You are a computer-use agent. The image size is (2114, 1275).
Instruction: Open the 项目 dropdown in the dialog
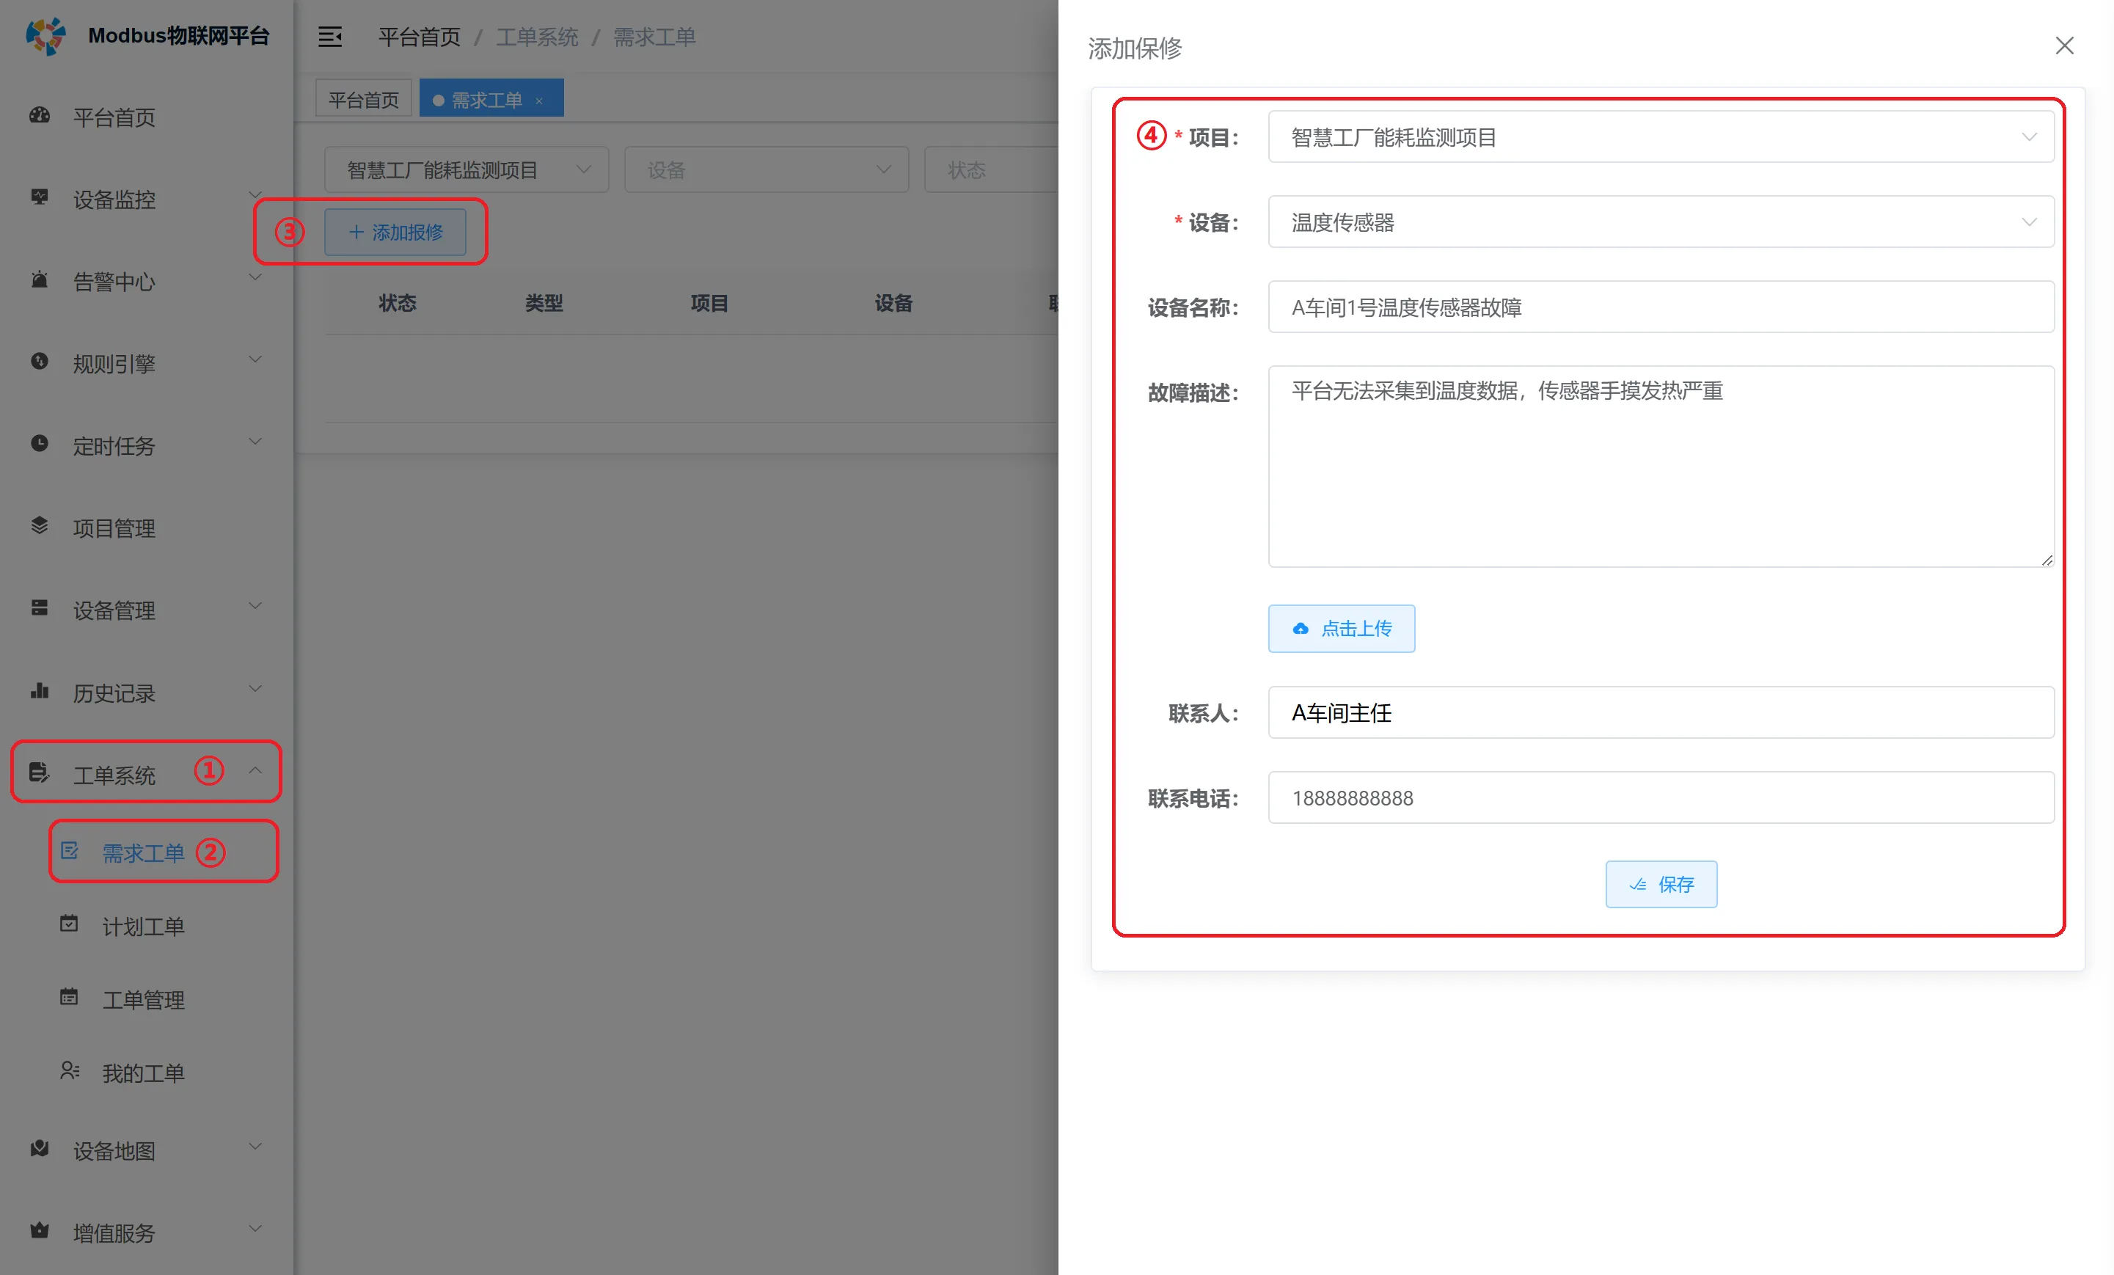[2030, 136]
